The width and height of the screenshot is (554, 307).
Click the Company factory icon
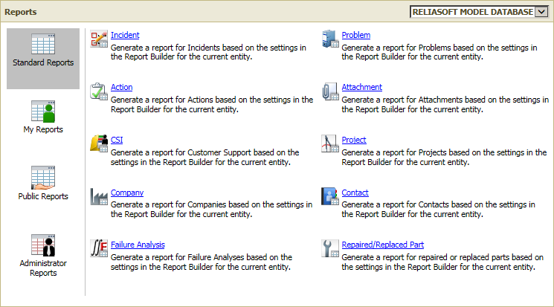[99, 197]
